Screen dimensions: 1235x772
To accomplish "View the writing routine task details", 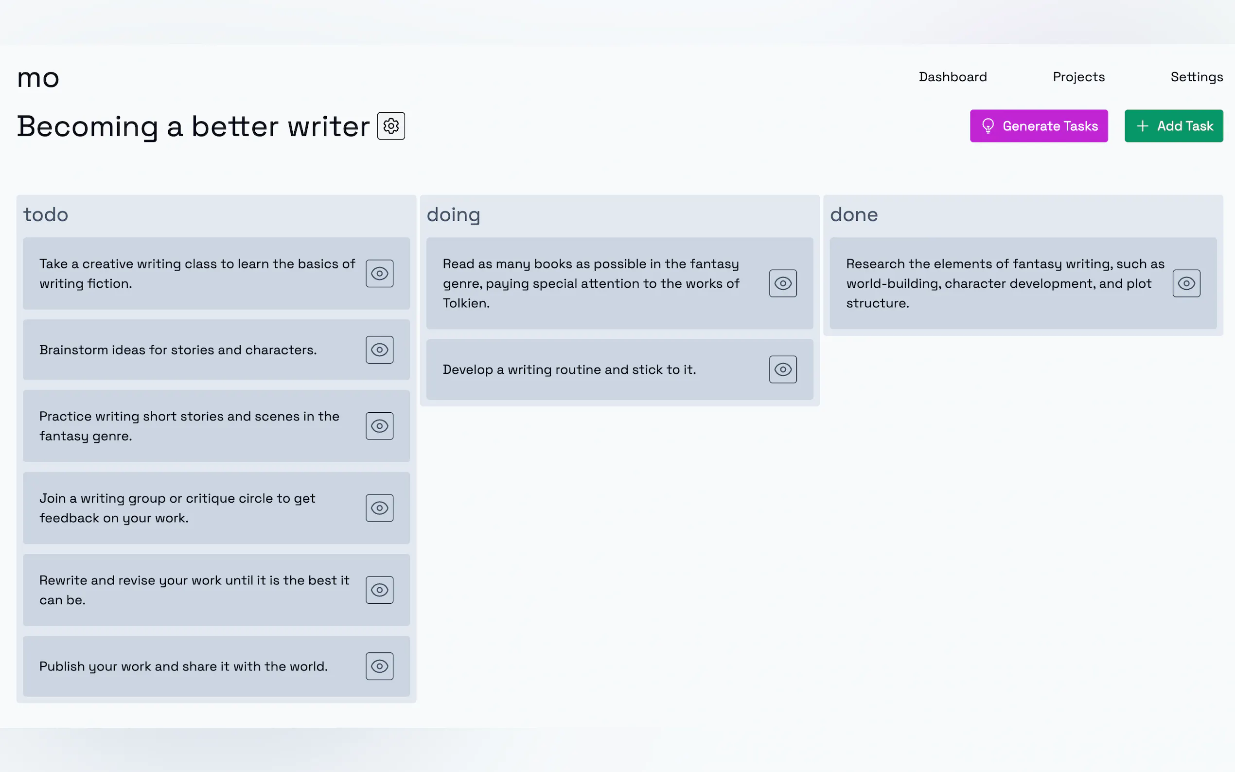I will pyautogui.click(x=783, y=369).
